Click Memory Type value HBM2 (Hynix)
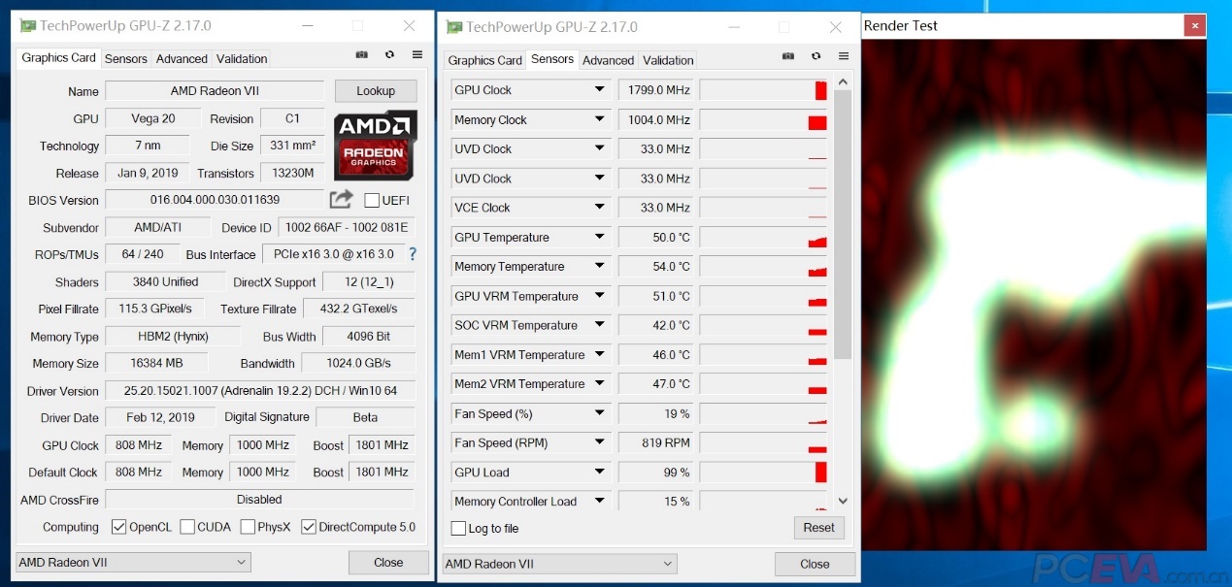This screenshot has height=587, width=1232. 173,336
